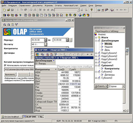Click the СумКт column header
133x123 pixels.
click(75, 69)
